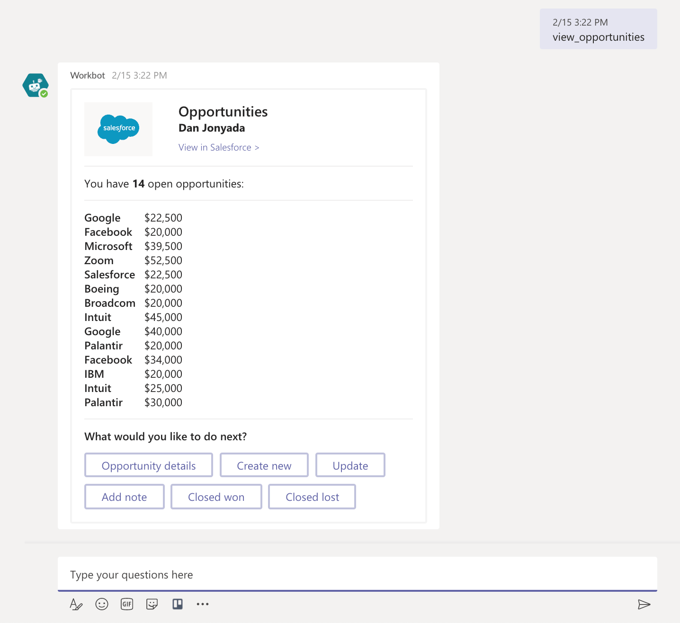Open the View in Salesforce link
Image resolution: width=680 pixels, height=623 pixels.
coord(219,148)
